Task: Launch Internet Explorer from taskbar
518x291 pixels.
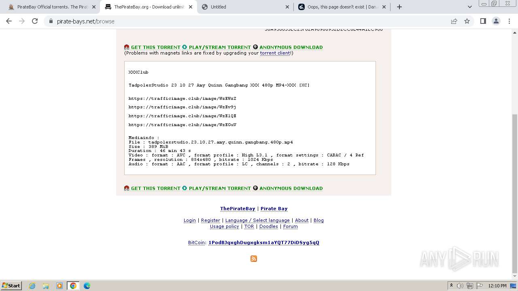Action: (32, 286)
